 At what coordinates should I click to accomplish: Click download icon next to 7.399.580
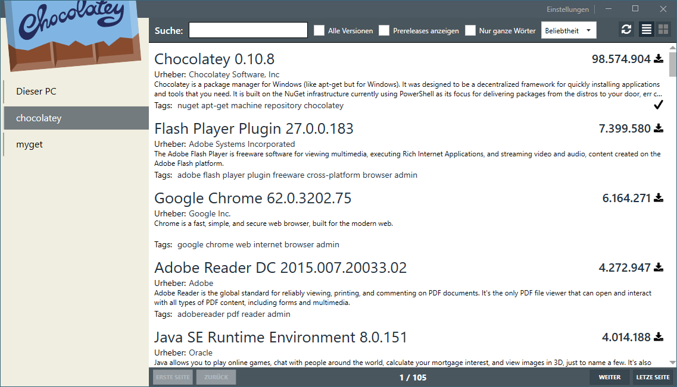[x=659, y=128]
